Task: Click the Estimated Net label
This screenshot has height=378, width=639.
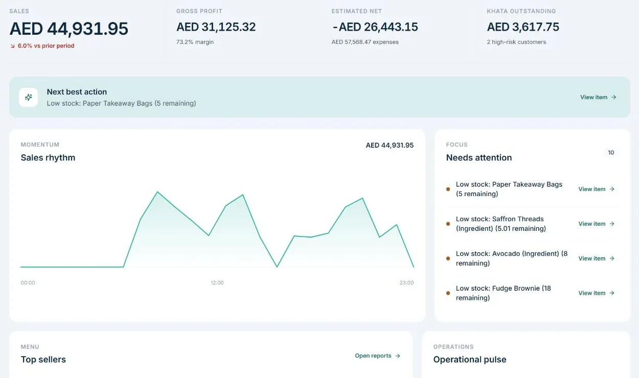Action: point(356,11)
